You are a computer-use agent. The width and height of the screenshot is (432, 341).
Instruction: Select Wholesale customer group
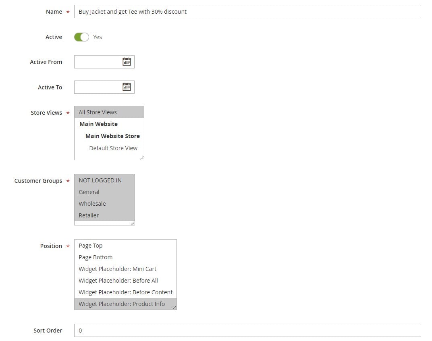[x=104, y=204]
